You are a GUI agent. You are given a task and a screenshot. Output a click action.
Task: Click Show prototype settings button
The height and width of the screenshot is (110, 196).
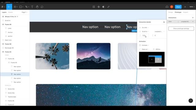click(181, 28)
